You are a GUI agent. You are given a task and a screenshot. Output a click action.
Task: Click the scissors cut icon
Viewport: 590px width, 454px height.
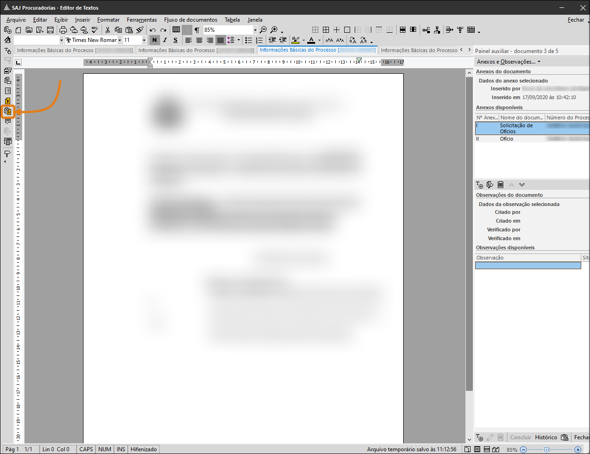[107, 30]
